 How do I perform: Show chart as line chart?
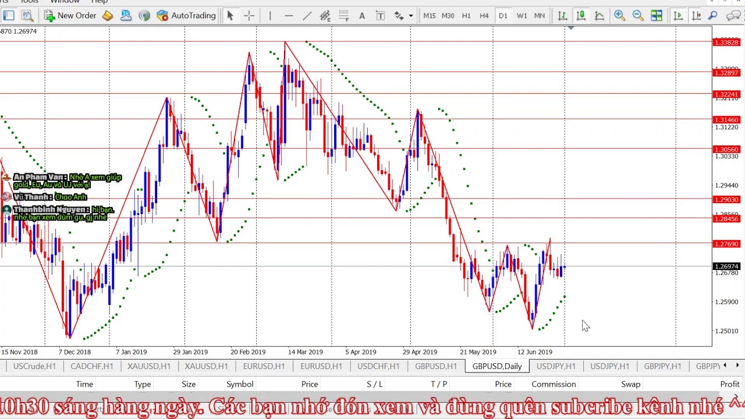point(599,16)
